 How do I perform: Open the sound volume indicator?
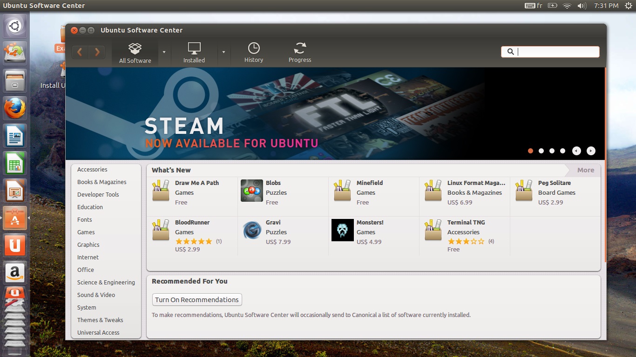pyautogui.click(x=582, y=6)
